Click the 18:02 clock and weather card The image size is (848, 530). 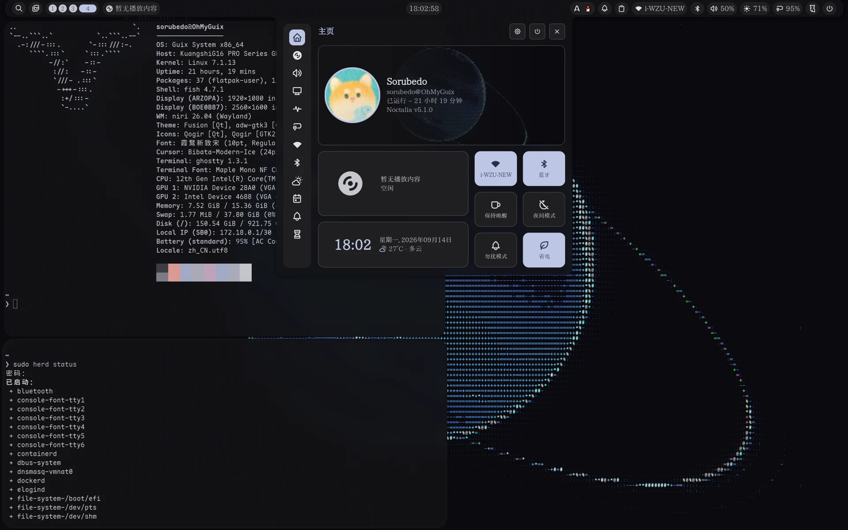point(393,244)
